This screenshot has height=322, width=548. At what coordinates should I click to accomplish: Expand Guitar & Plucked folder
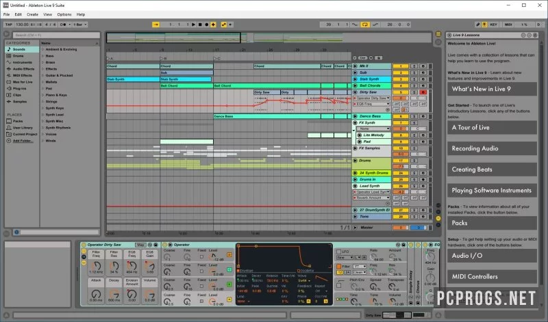coord(43,75)
